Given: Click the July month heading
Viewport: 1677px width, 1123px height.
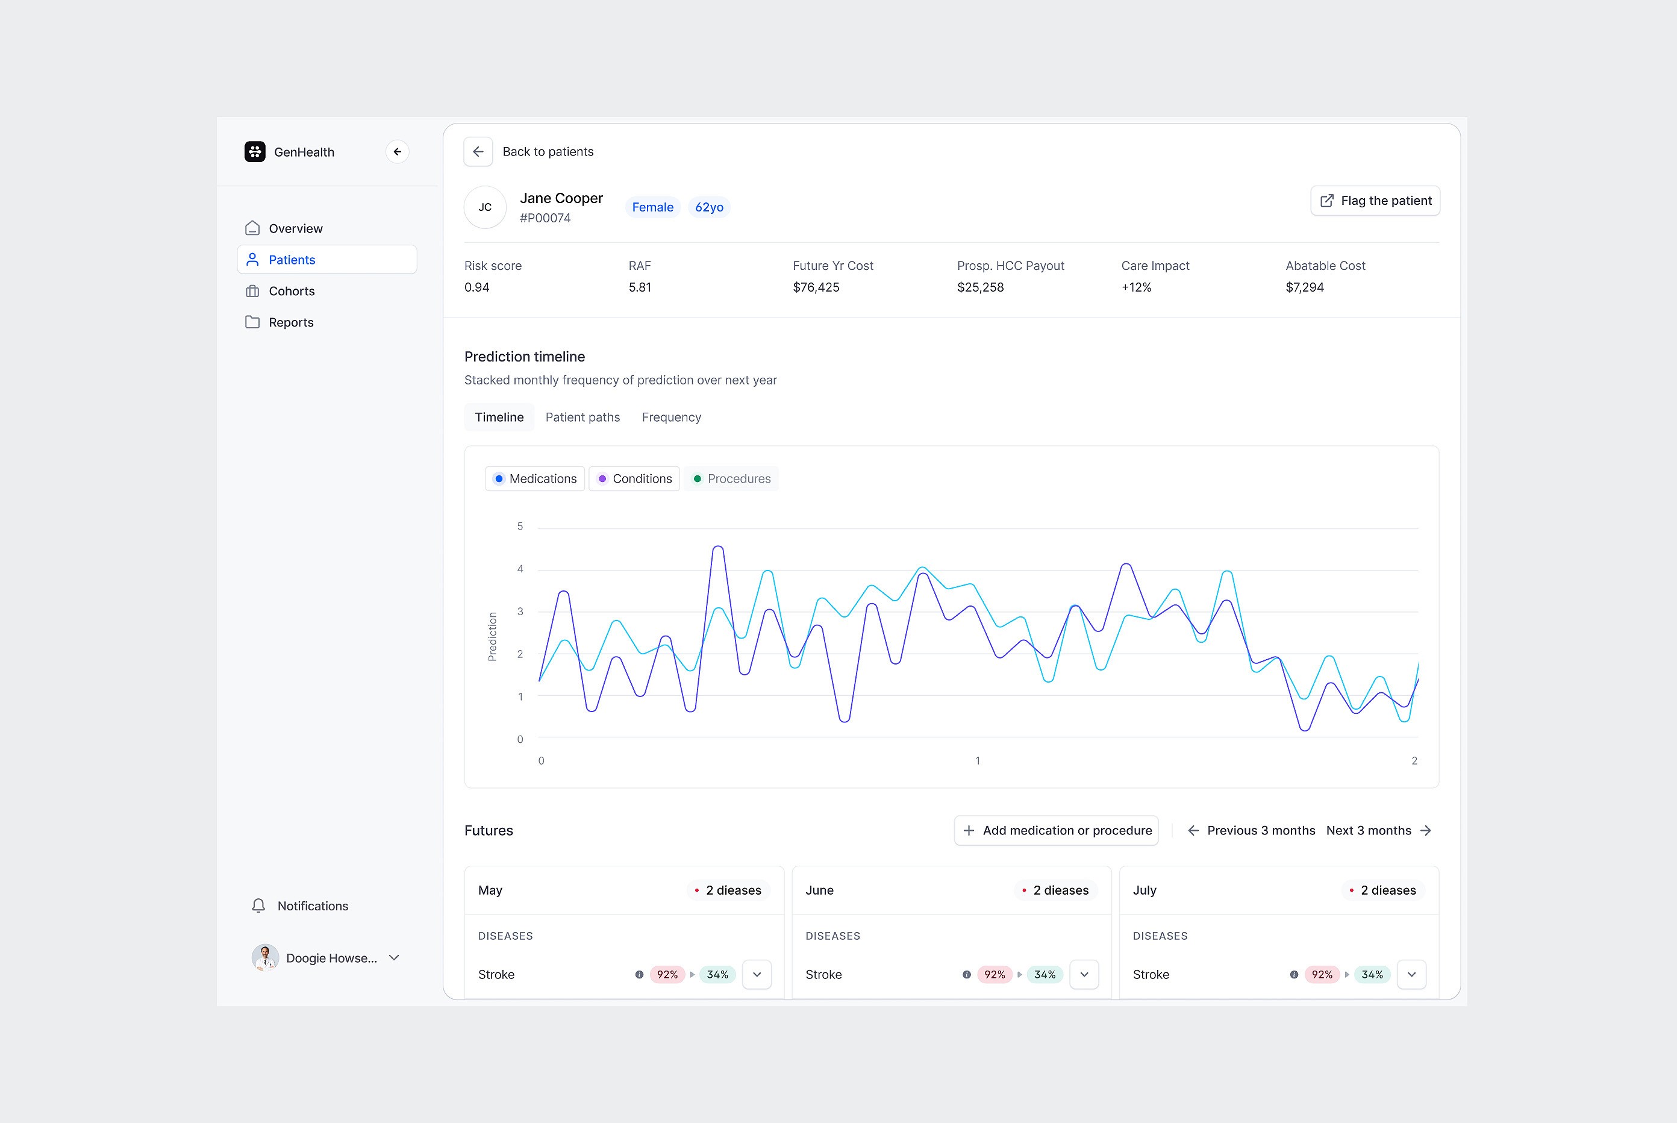Looking at the screenshot, I should click(x=1145, y=890).
